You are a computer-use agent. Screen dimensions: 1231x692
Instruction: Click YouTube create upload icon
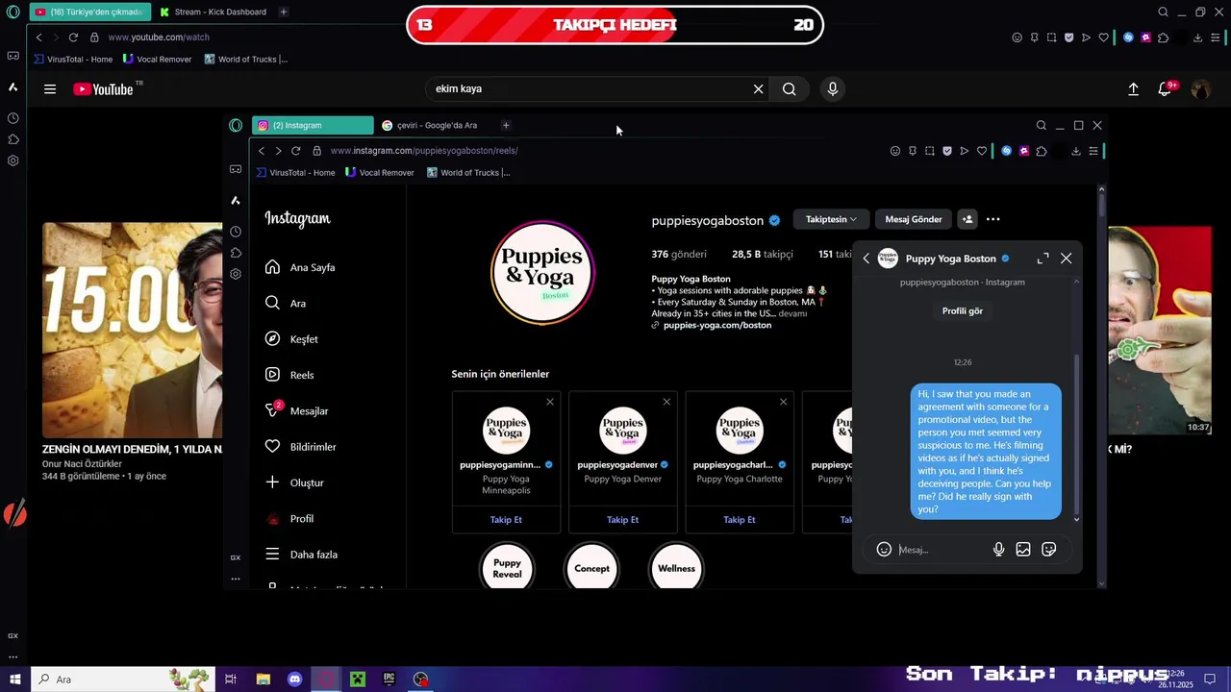(x=1133, y=89)
